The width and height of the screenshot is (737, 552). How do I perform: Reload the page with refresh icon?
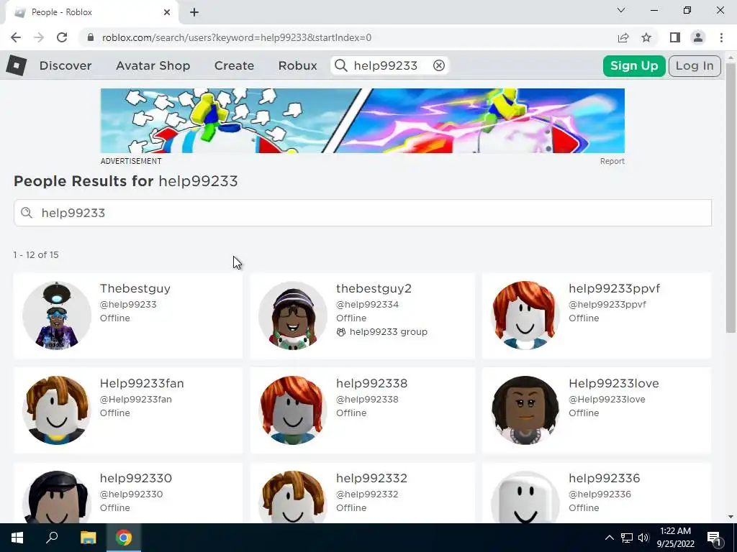coord(62,37)
